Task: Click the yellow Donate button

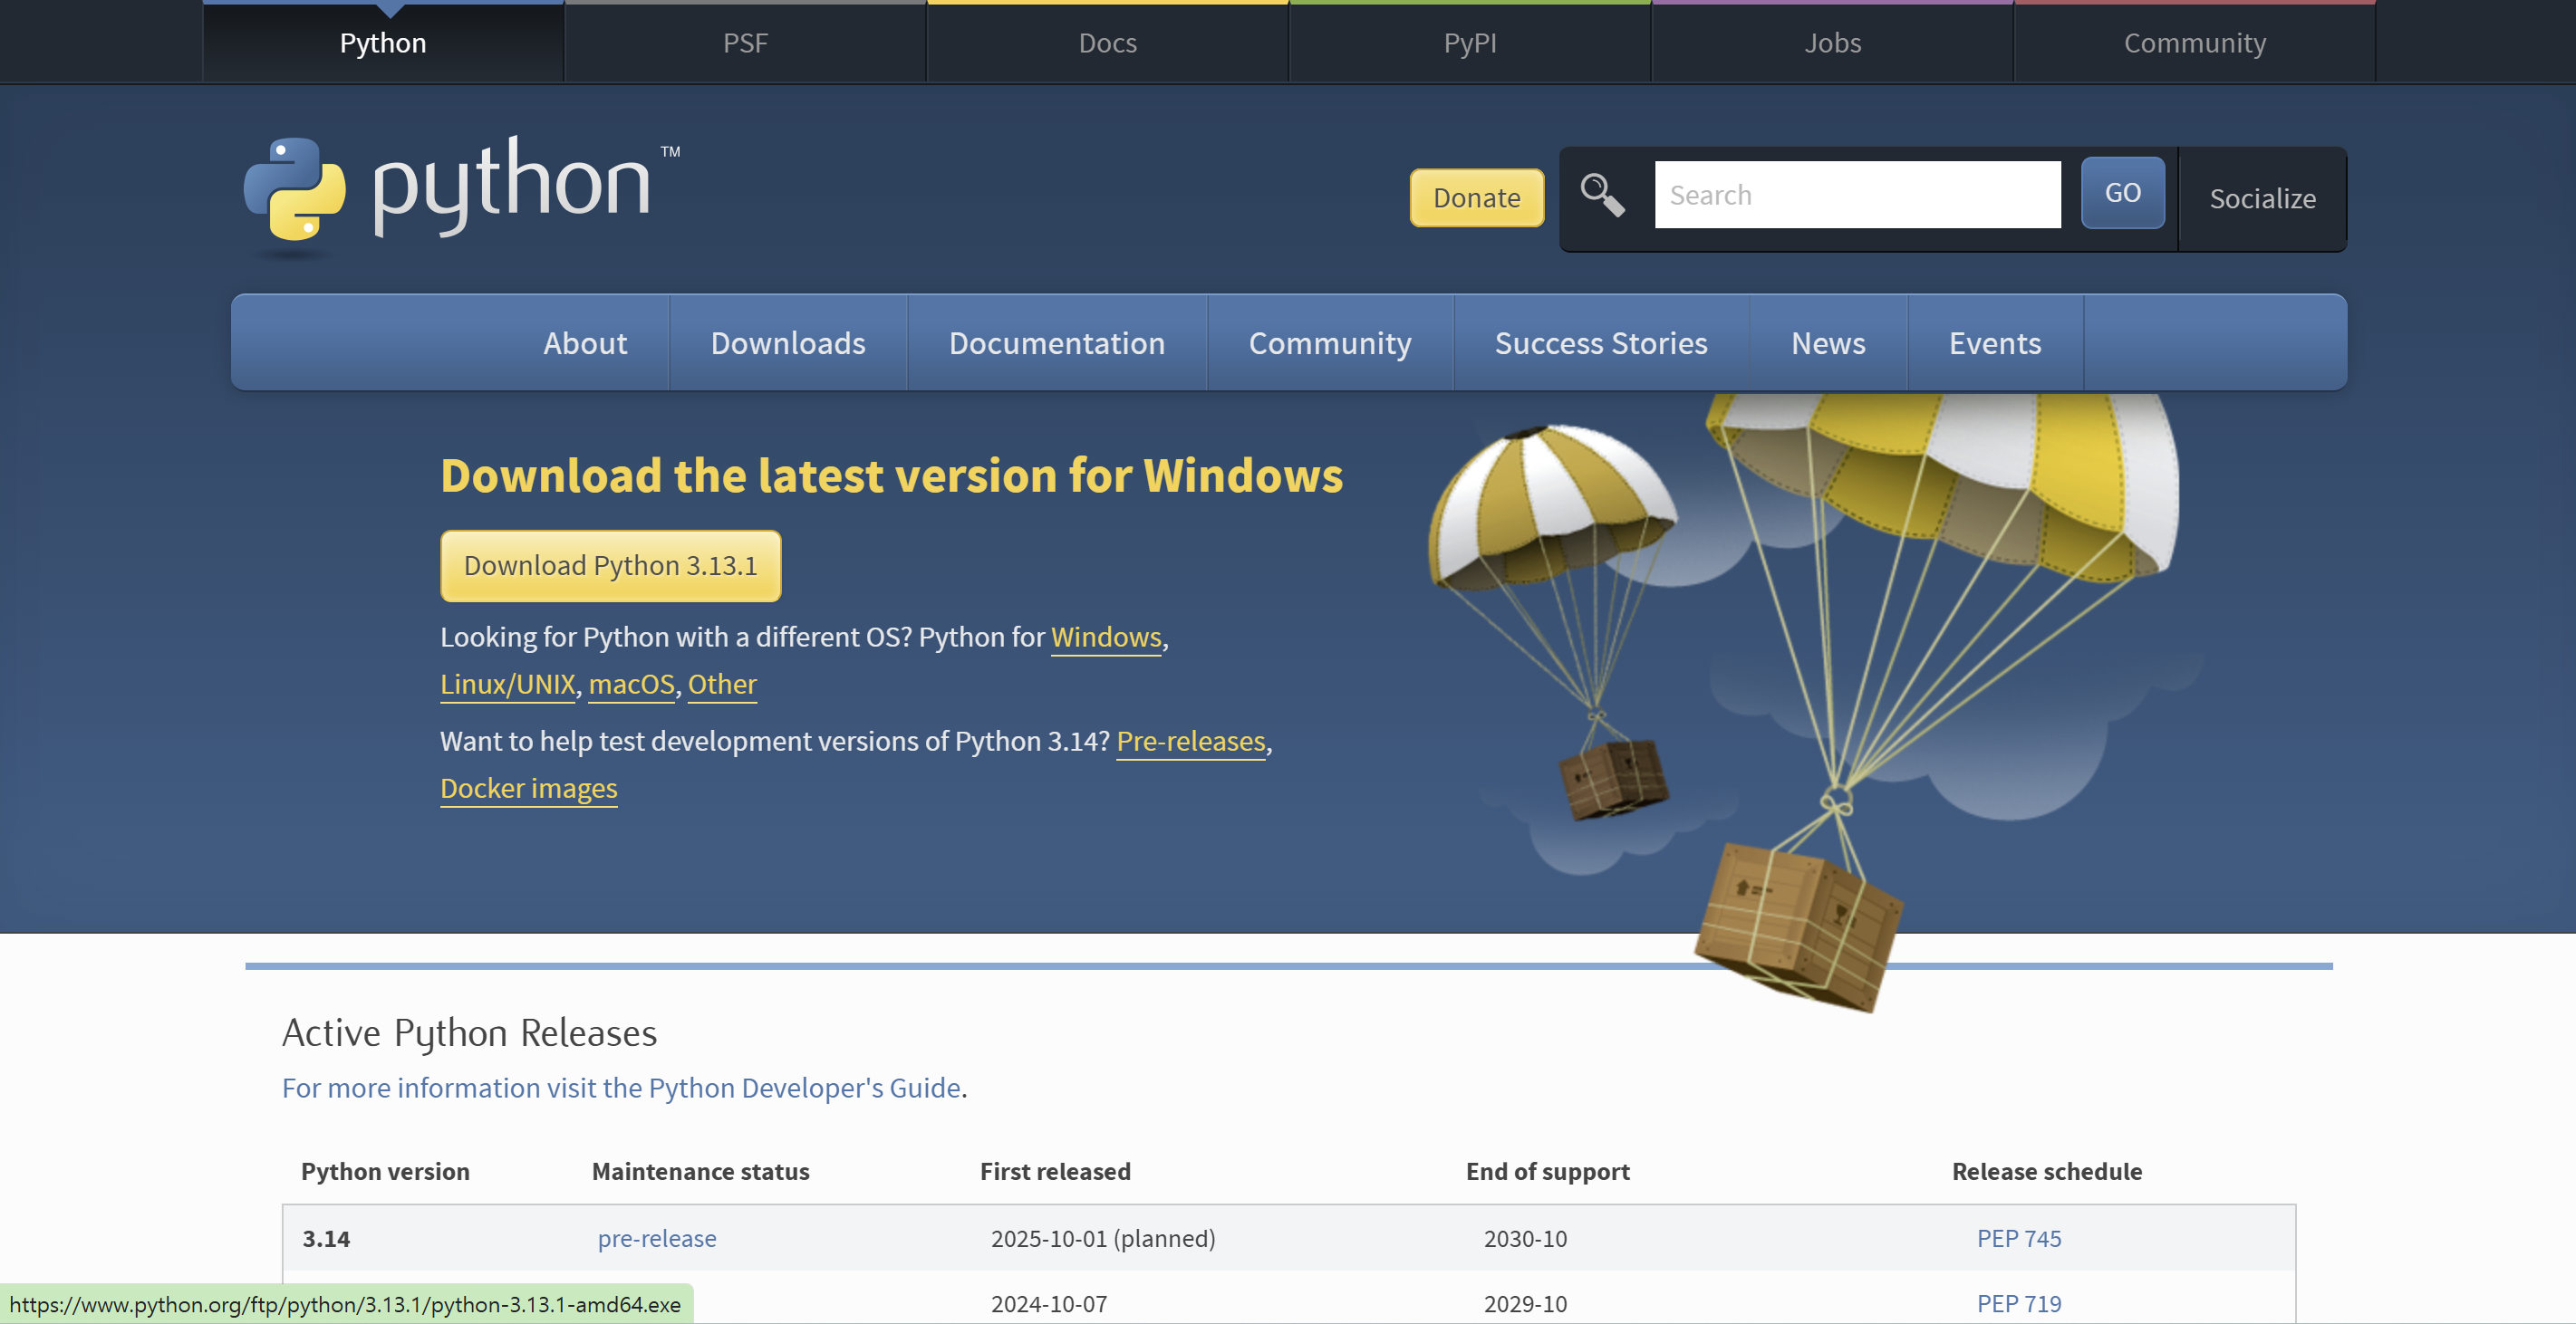Action: click(1475, 197)
